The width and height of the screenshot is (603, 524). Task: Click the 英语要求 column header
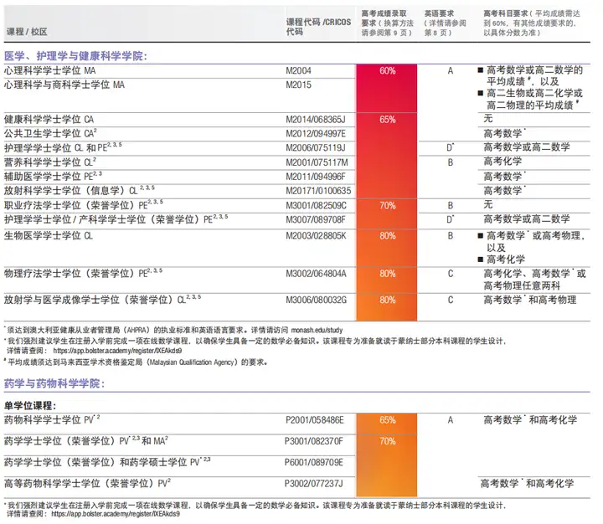coord(446,23)
